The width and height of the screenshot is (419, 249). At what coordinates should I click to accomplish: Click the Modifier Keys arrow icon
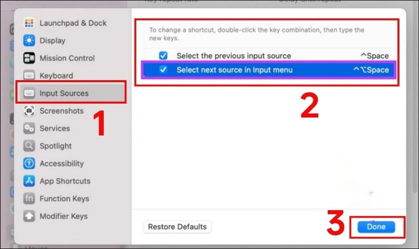click(29, 216)
